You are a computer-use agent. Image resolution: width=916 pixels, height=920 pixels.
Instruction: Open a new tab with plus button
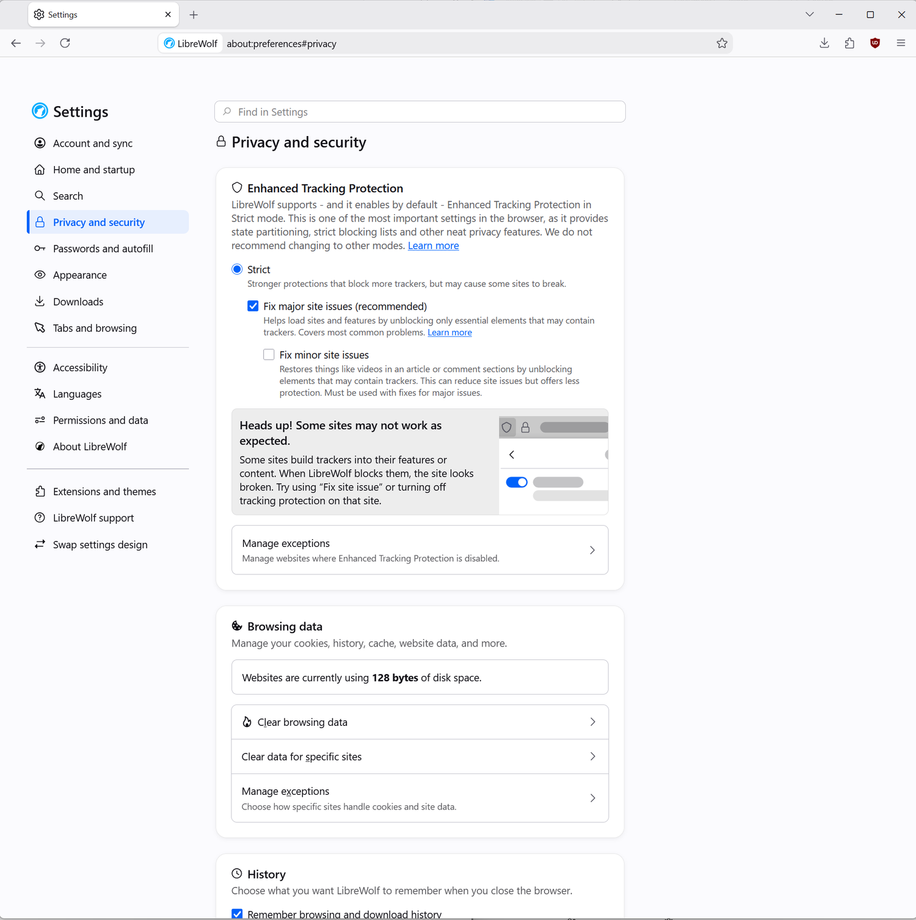[x=194, y=15]
